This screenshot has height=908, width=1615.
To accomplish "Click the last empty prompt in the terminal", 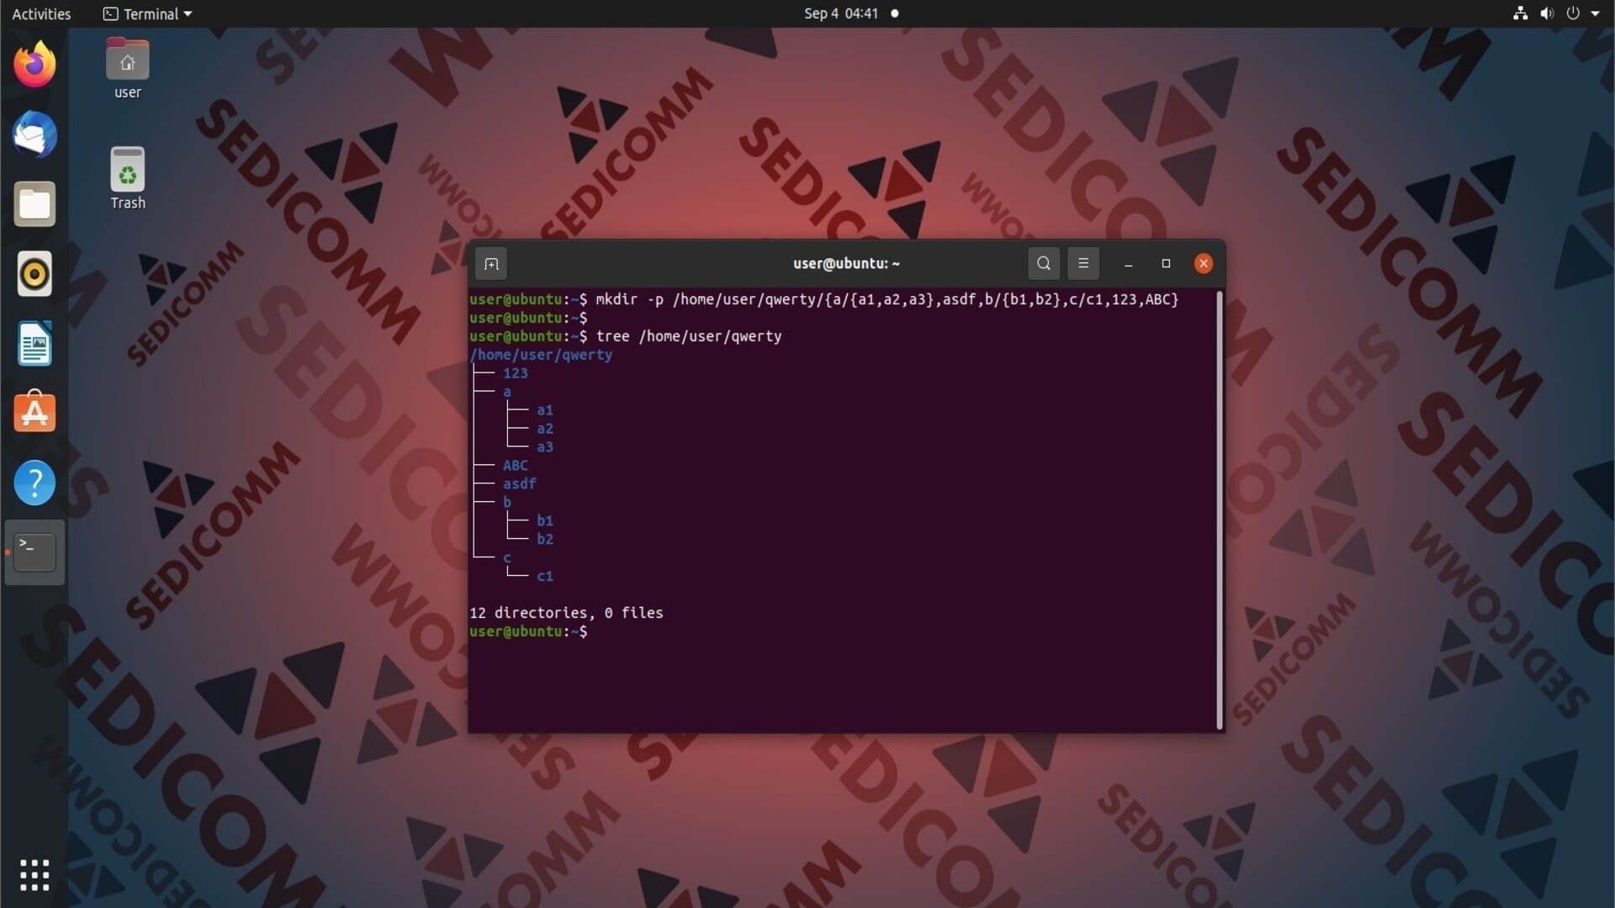I will pyautogui.click(x=529, y=631).
